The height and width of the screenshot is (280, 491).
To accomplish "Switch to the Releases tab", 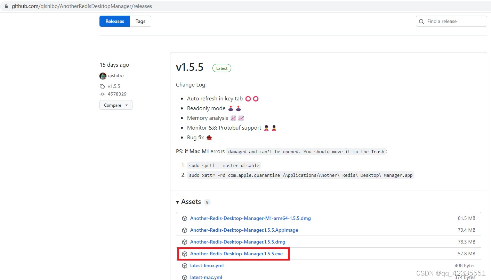I will click(x=115, y=21).
